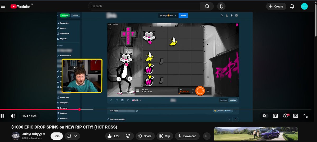Viewport: 317px width, 142px height.
Task: Click the game live stats chart icon
Action: [x=122, y=100]
